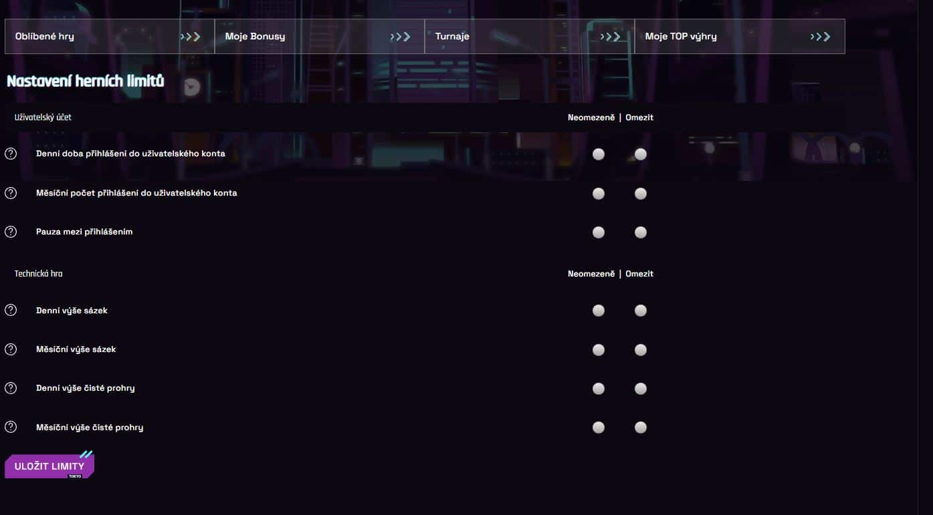Select Neomezeně for Denní výše sázek
Screen dimensions: 933x515
599,311
